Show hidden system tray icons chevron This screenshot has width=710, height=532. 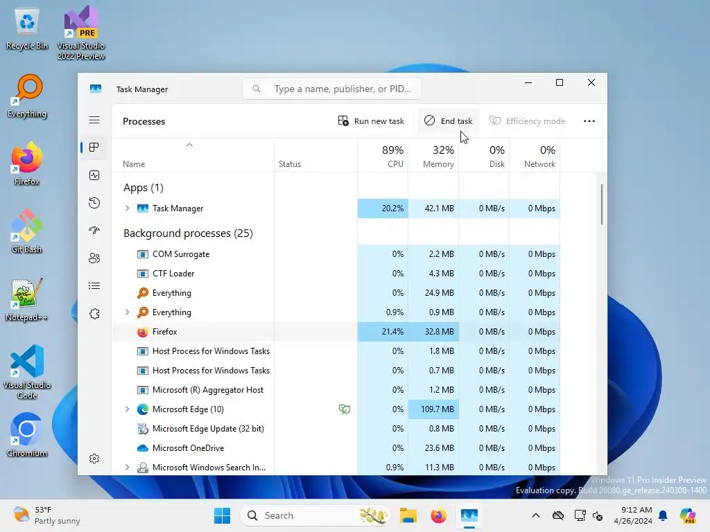536,515
